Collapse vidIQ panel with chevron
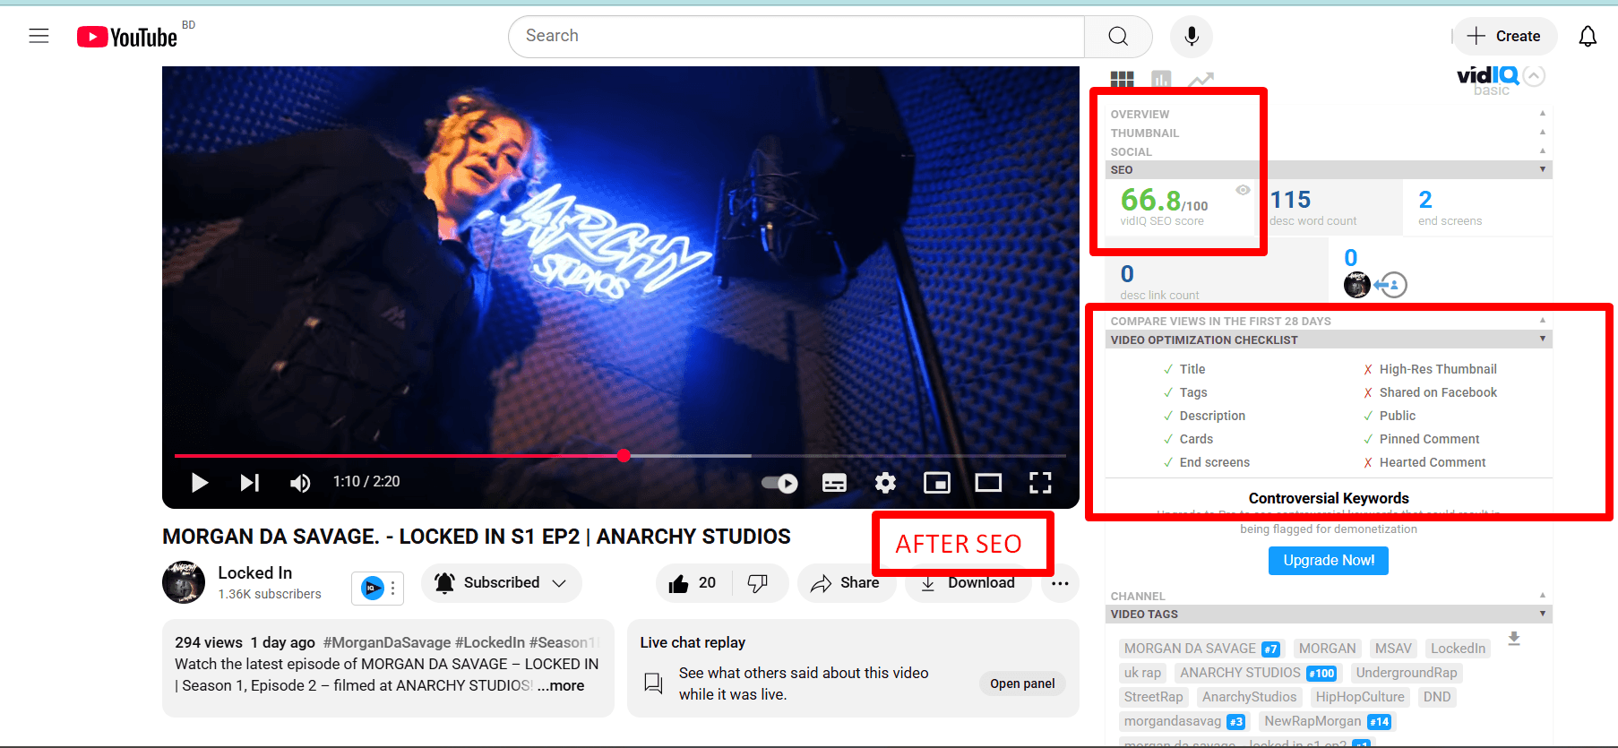This screenshot has height=748, width=1618. click(x=1534, y=76)
